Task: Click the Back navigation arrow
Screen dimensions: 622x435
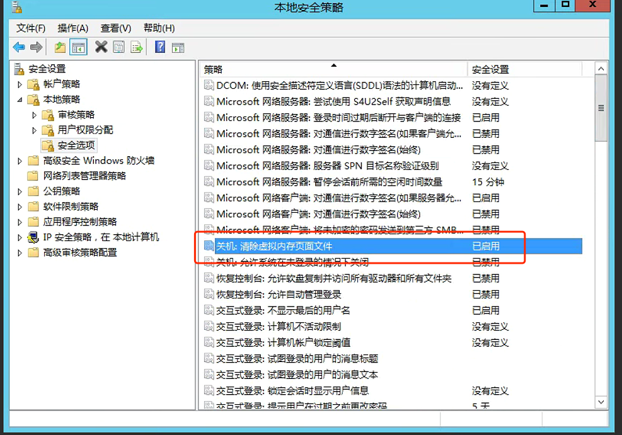Action: [17, 47]
